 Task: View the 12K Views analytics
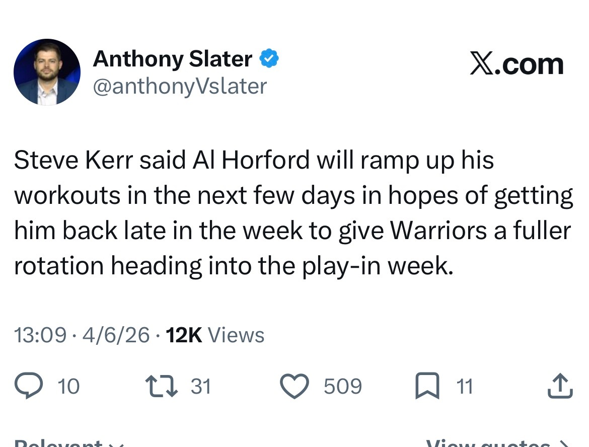pos(215,335)
